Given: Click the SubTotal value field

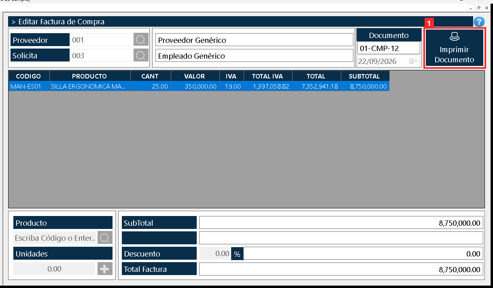Looking at the screenshot, I should (x=341, y=223).
